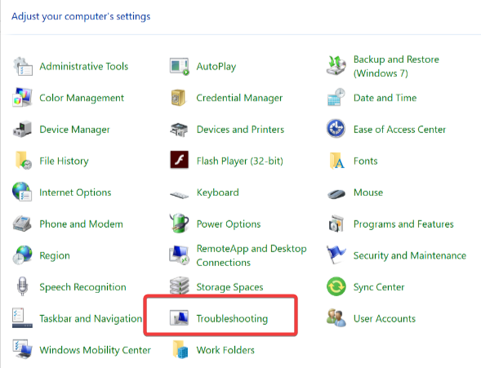Click the Sync Center green icon
Image resolution: width=481 pixels, height=368 pixels.
coord(336,286)
